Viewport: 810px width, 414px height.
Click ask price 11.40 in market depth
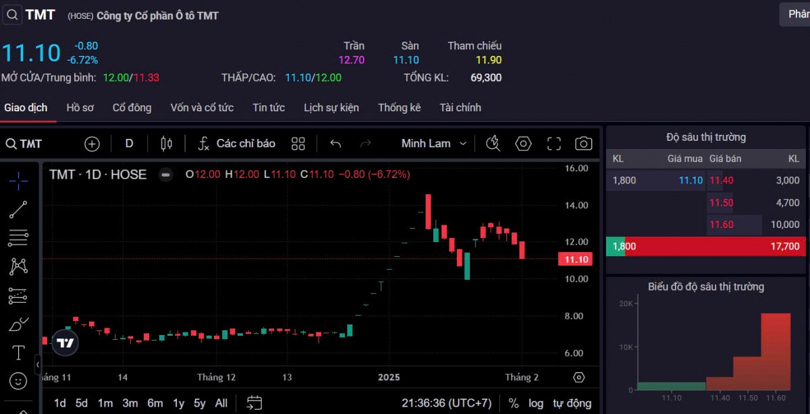(721, 180)
